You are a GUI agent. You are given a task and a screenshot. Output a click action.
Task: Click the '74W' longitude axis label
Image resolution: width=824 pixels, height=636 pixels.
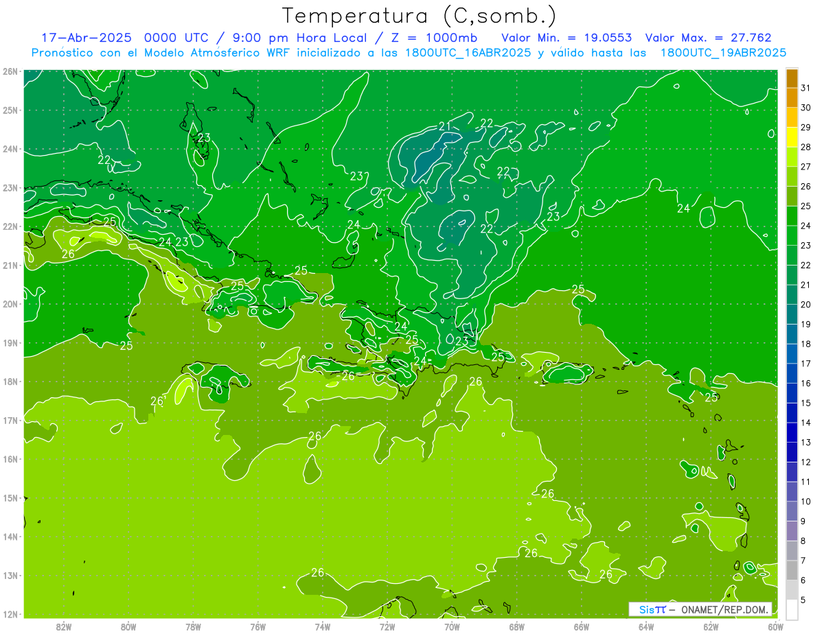[x=323, y=626]
